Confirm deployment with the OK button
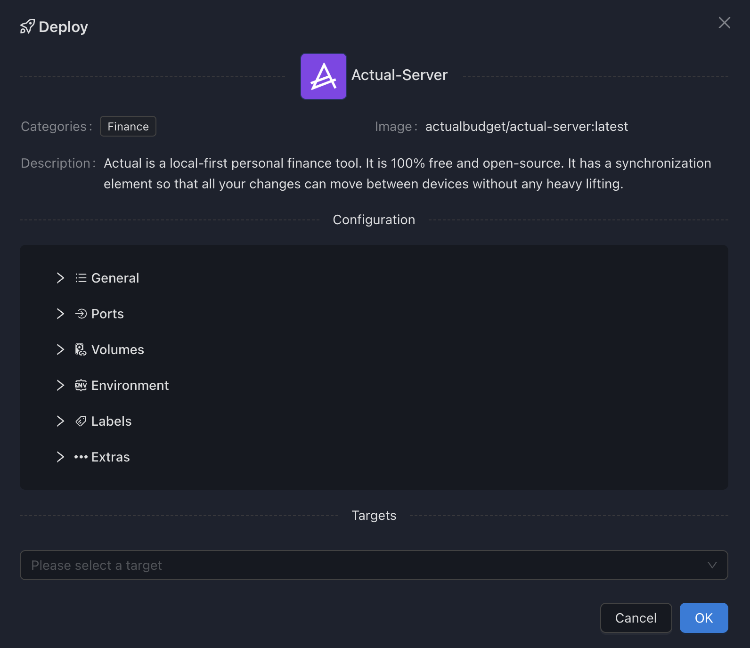The height and width of the screenshot is (648, 750). coord(704,618)
